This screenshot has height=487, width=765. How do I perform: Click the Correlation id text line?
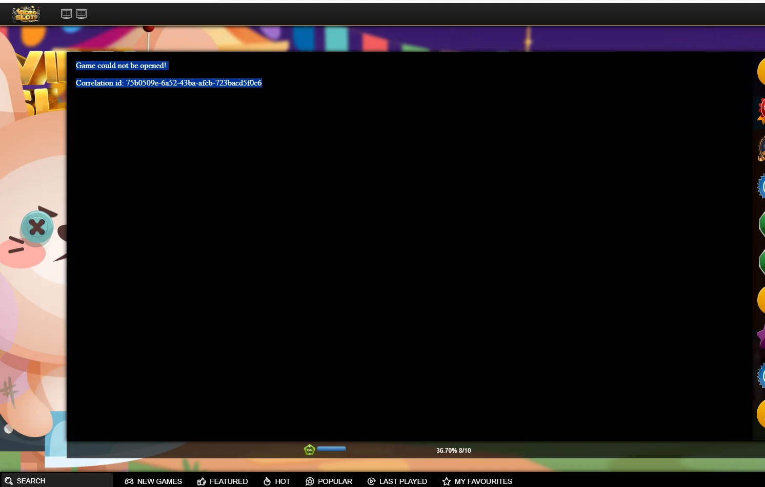(169, 83)
